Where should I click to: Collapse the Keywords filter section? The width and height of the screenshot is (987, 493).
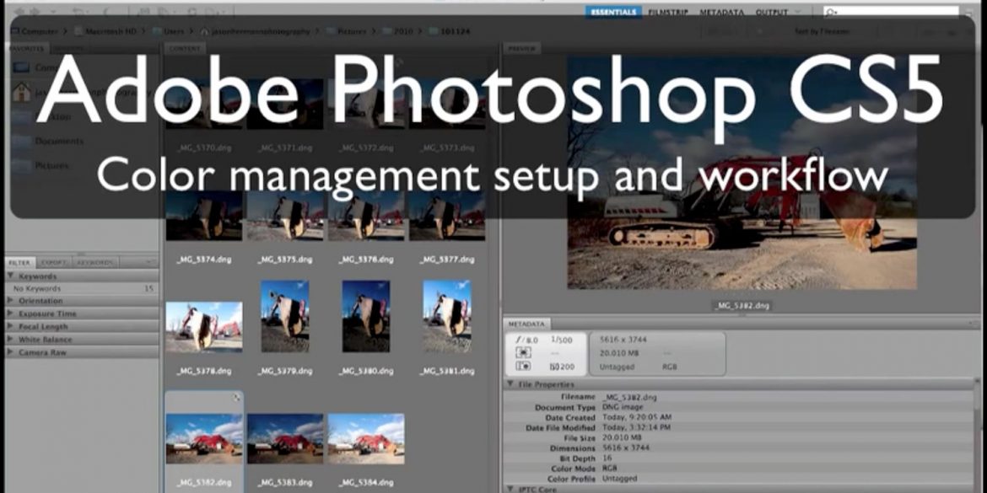tap(11, 276)
